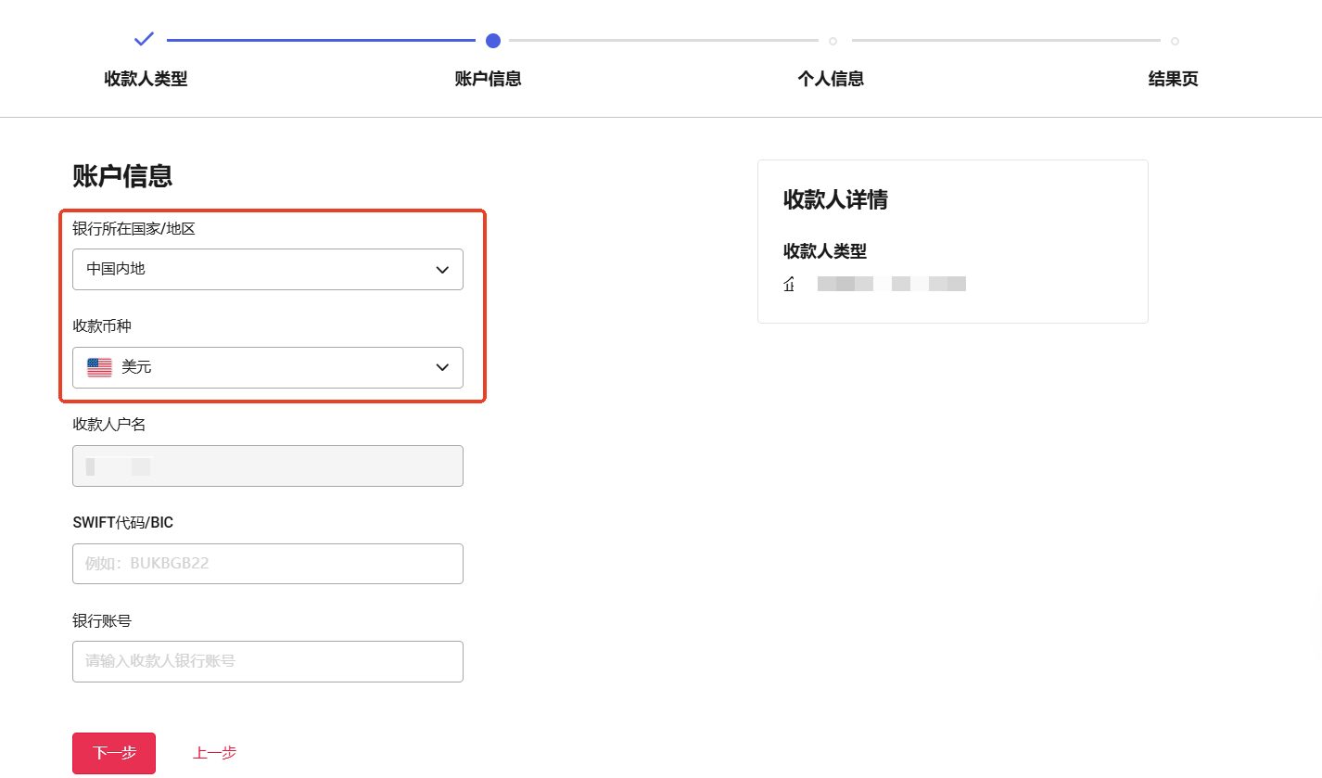Open the 收款币种 currency dropdown
Viewport: 1322px width, 778px height.
tap(267, 368)
